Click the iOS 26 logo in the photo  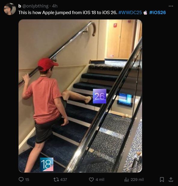(100, 96)
